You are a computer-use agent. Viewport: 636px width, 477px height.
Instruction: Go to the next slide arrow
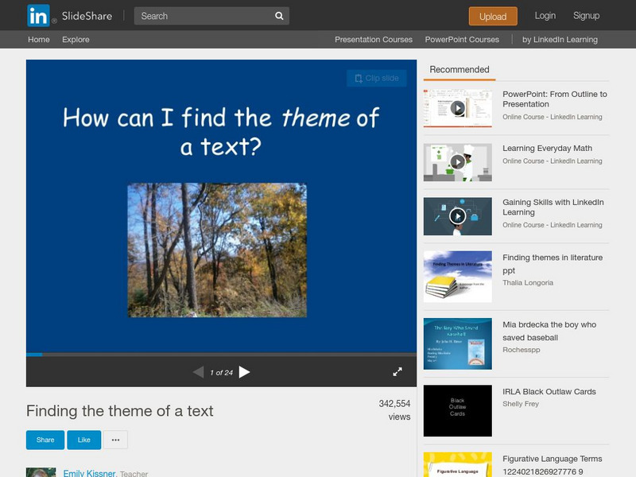[245, 372]
